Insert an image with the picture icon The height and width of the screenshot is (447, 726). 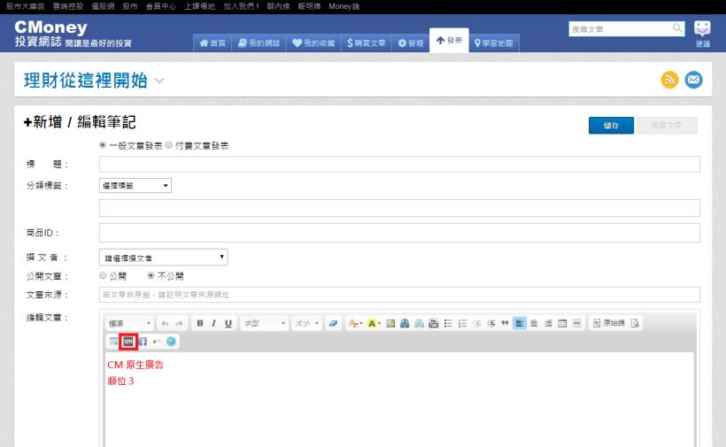(x=390, y=323)
